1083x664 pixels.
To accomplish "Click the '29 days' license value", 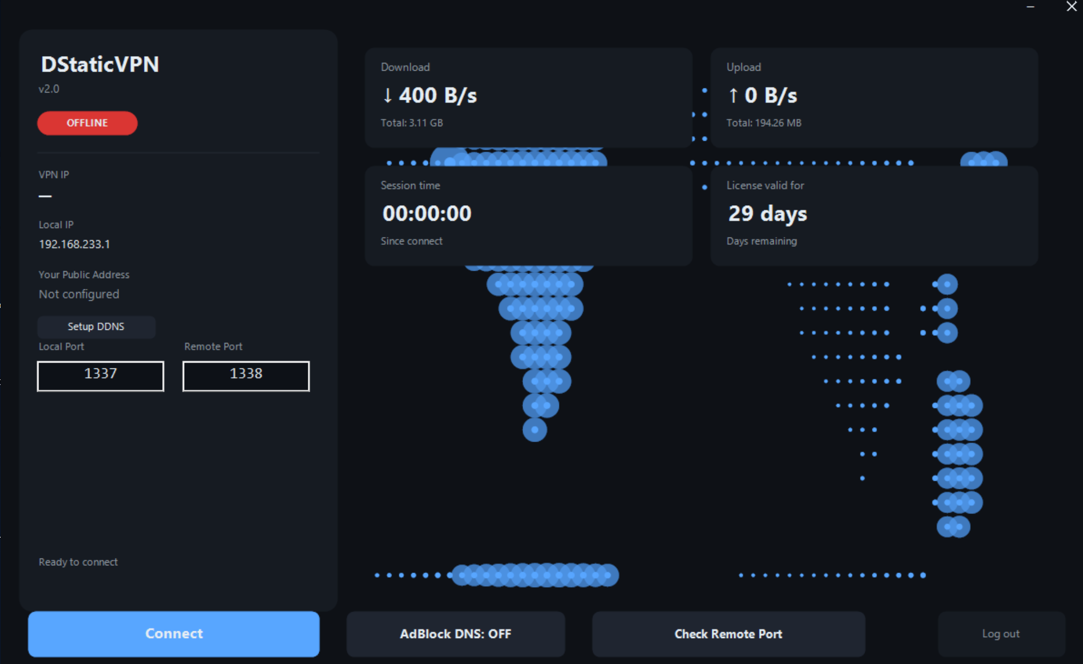I will pos(767,214).
